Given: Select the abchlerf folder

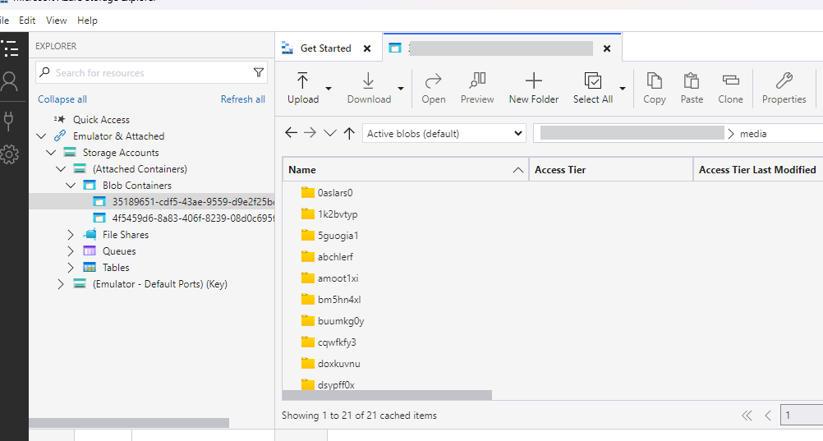Looking at the screenshot, I should click(x=335, y=257).
